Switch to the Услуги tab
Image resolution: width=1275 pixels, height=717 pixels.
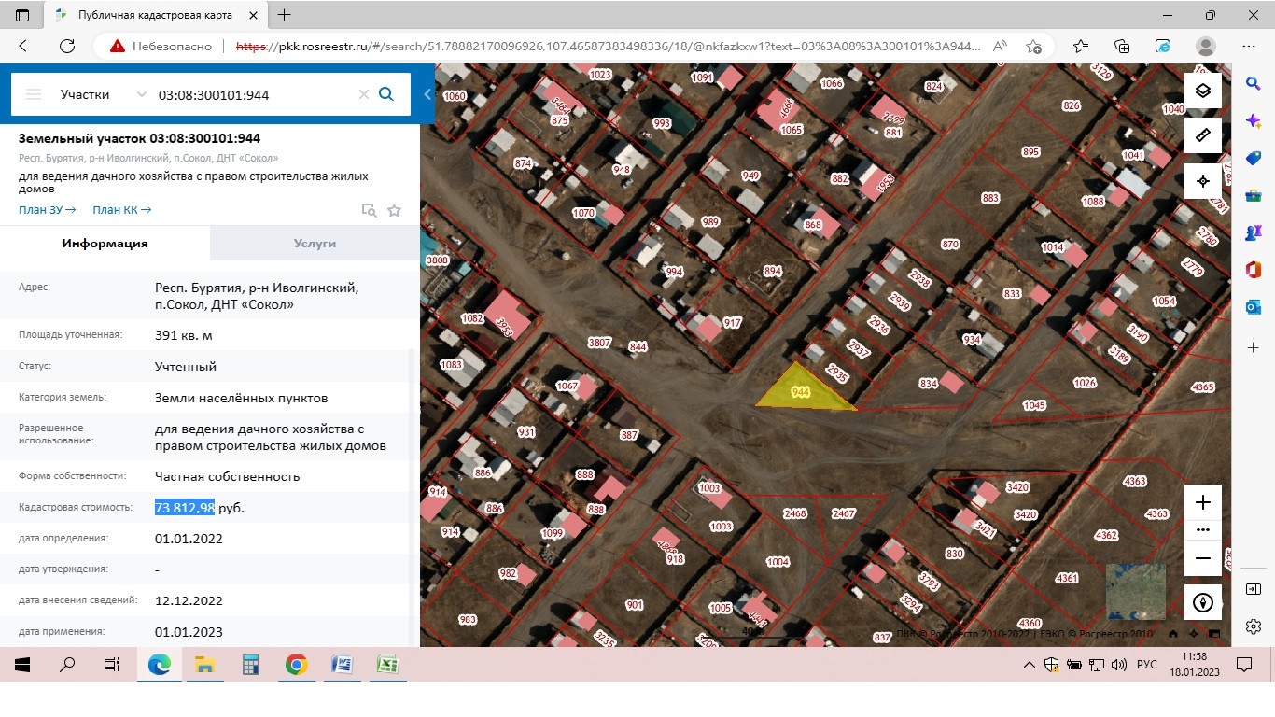[315, 243]
